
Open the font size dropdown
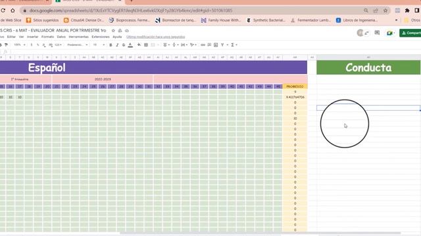coord(99,45)
